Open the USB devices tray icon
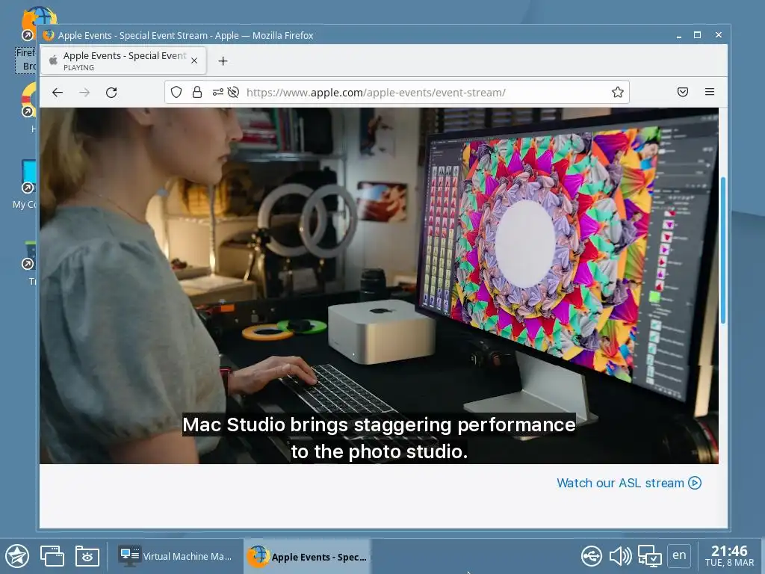Image resolution: width=765 pixels, height=574 pixels. pos(592,556)
